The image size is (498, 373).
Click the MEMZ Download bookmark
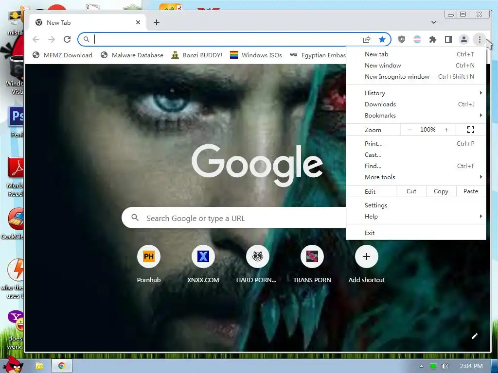[x=63, y=55]
